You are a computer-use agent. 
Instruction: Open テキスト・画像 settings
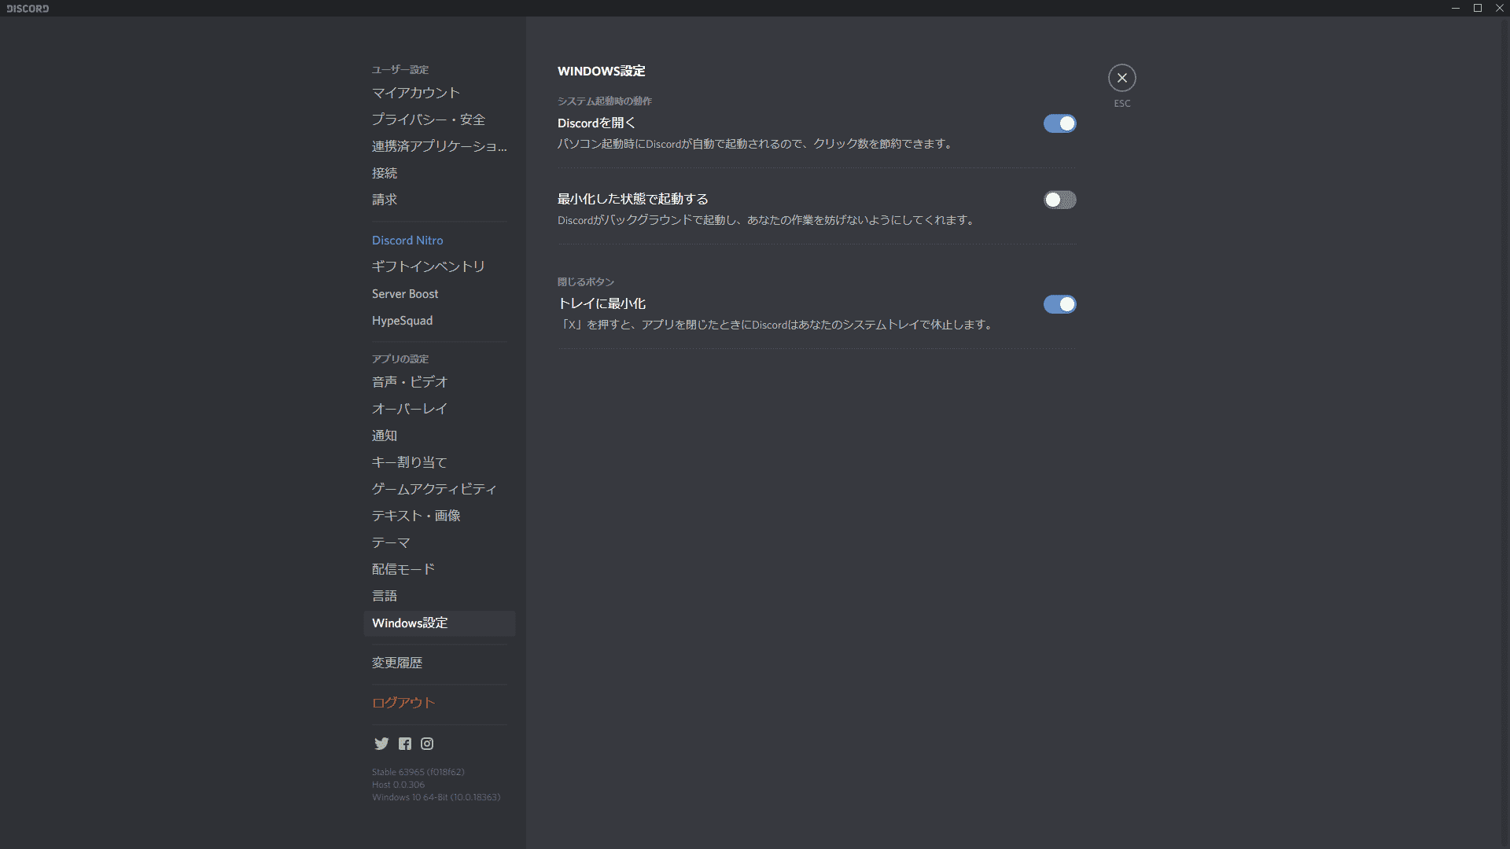pyautogui.click(x=440, y=516)
